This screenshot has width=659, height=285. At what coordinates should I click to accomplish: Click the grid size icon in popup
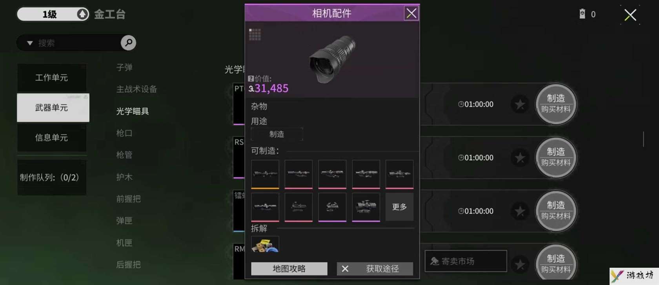pos(255,34)
